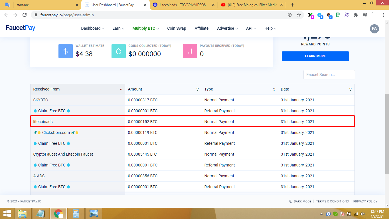This screenshot has height=219, width=389.
Task: Click CryptoFaucet And Litecoin Faucet row
Action: click(63, 154)
